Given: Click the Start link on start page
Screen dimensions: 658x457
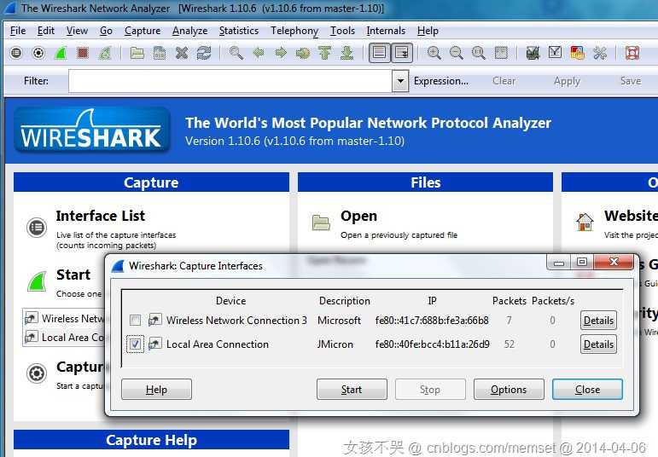Looking at the screenshot, I should coord(73,275).
